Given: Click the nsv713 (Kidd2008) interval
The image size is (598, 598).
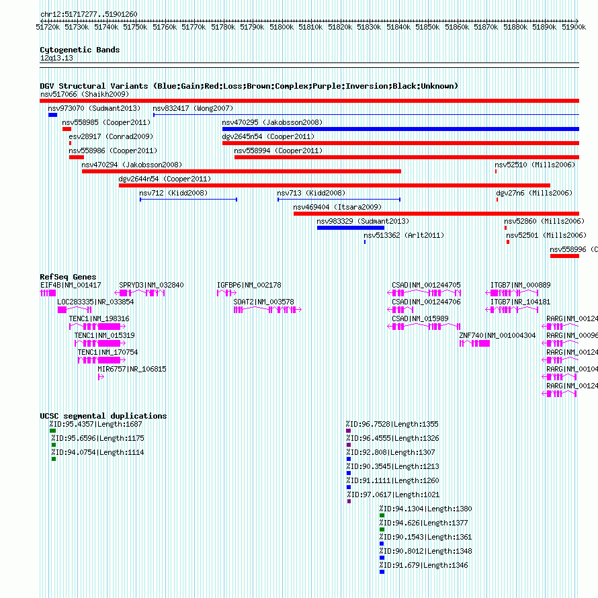Looking at the screenshot, I should point(339,200).
